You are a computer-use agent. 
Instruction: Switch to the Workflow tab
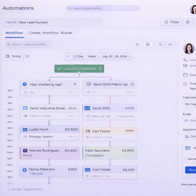pos(14,33)
